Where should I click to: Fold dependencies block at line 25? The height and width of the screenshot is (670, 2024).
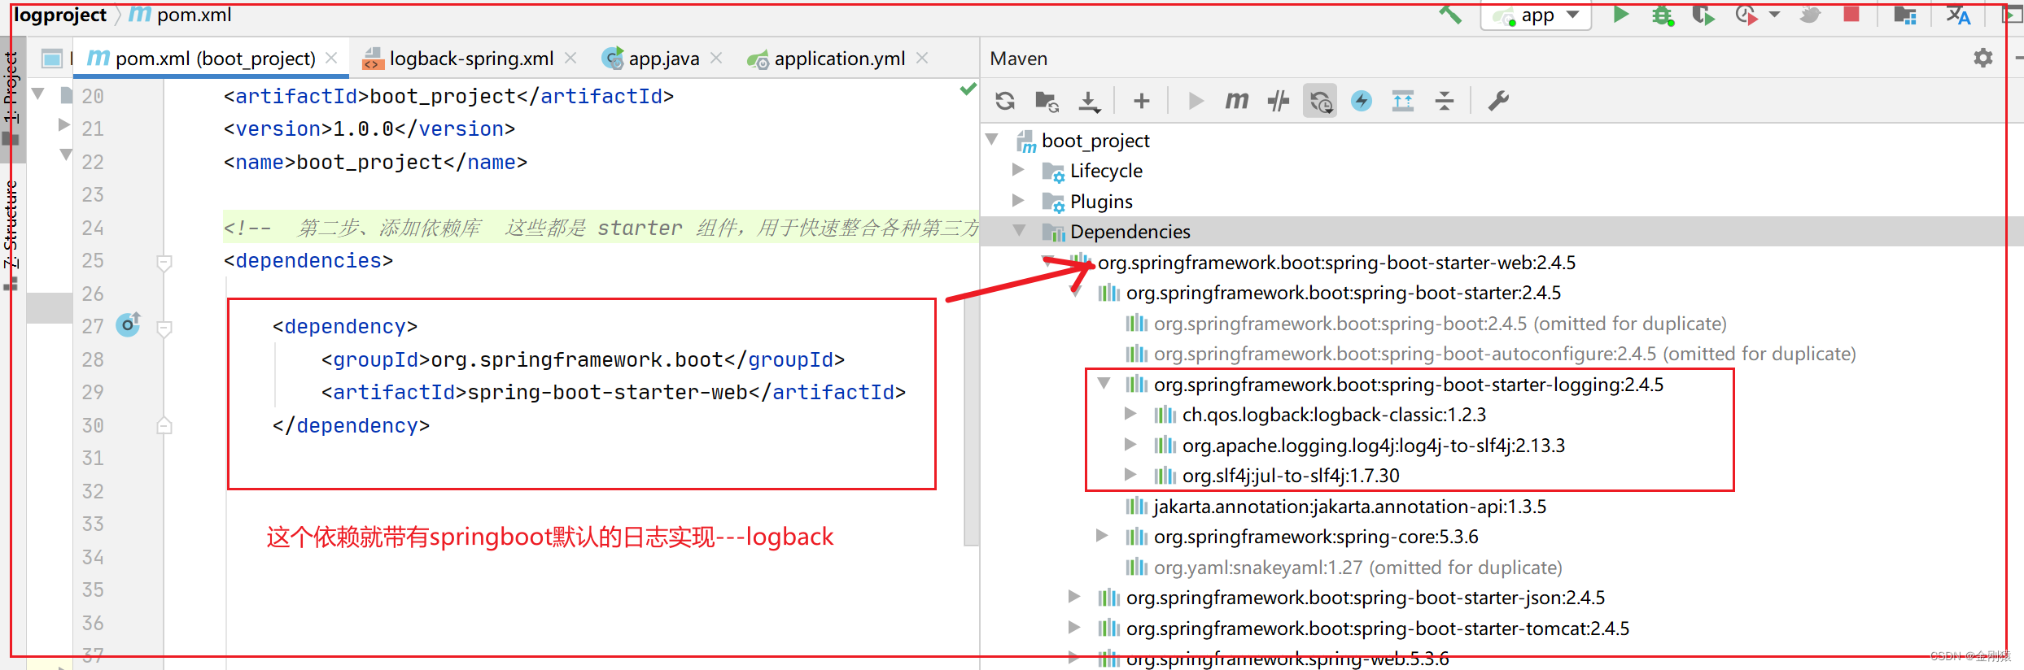pos(164,263)
